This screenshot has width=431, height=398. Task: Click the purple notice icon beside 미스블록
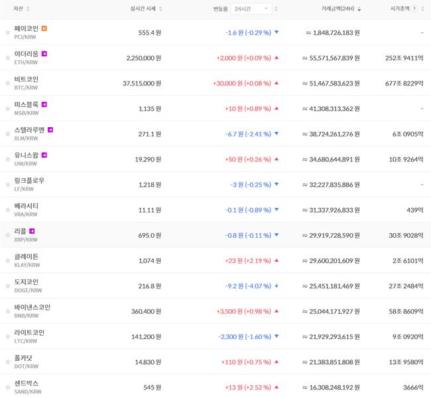pos(44,105)
